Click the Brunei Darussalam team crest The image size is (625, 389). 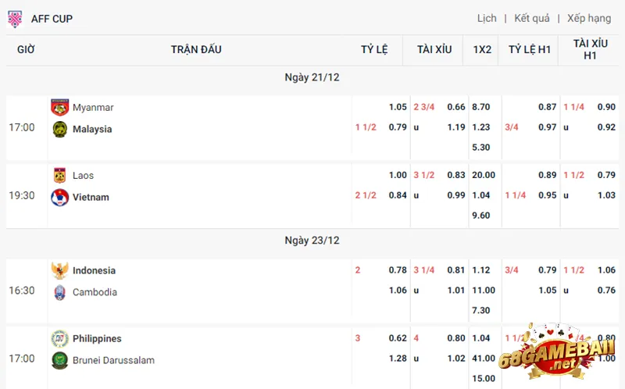(x=59, y=360)
